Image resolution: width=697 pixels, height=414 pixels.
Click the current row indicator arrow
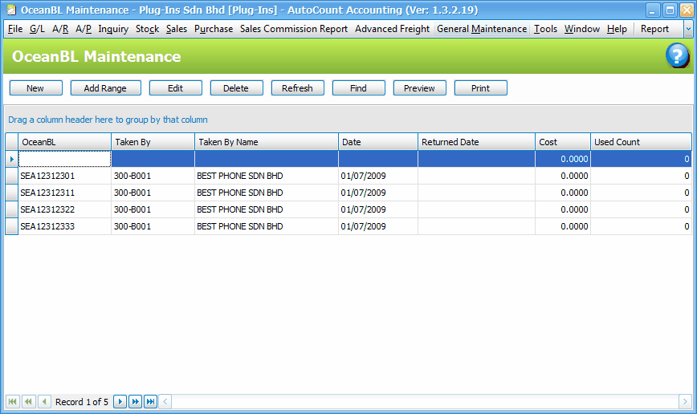(x=11, y=159)
